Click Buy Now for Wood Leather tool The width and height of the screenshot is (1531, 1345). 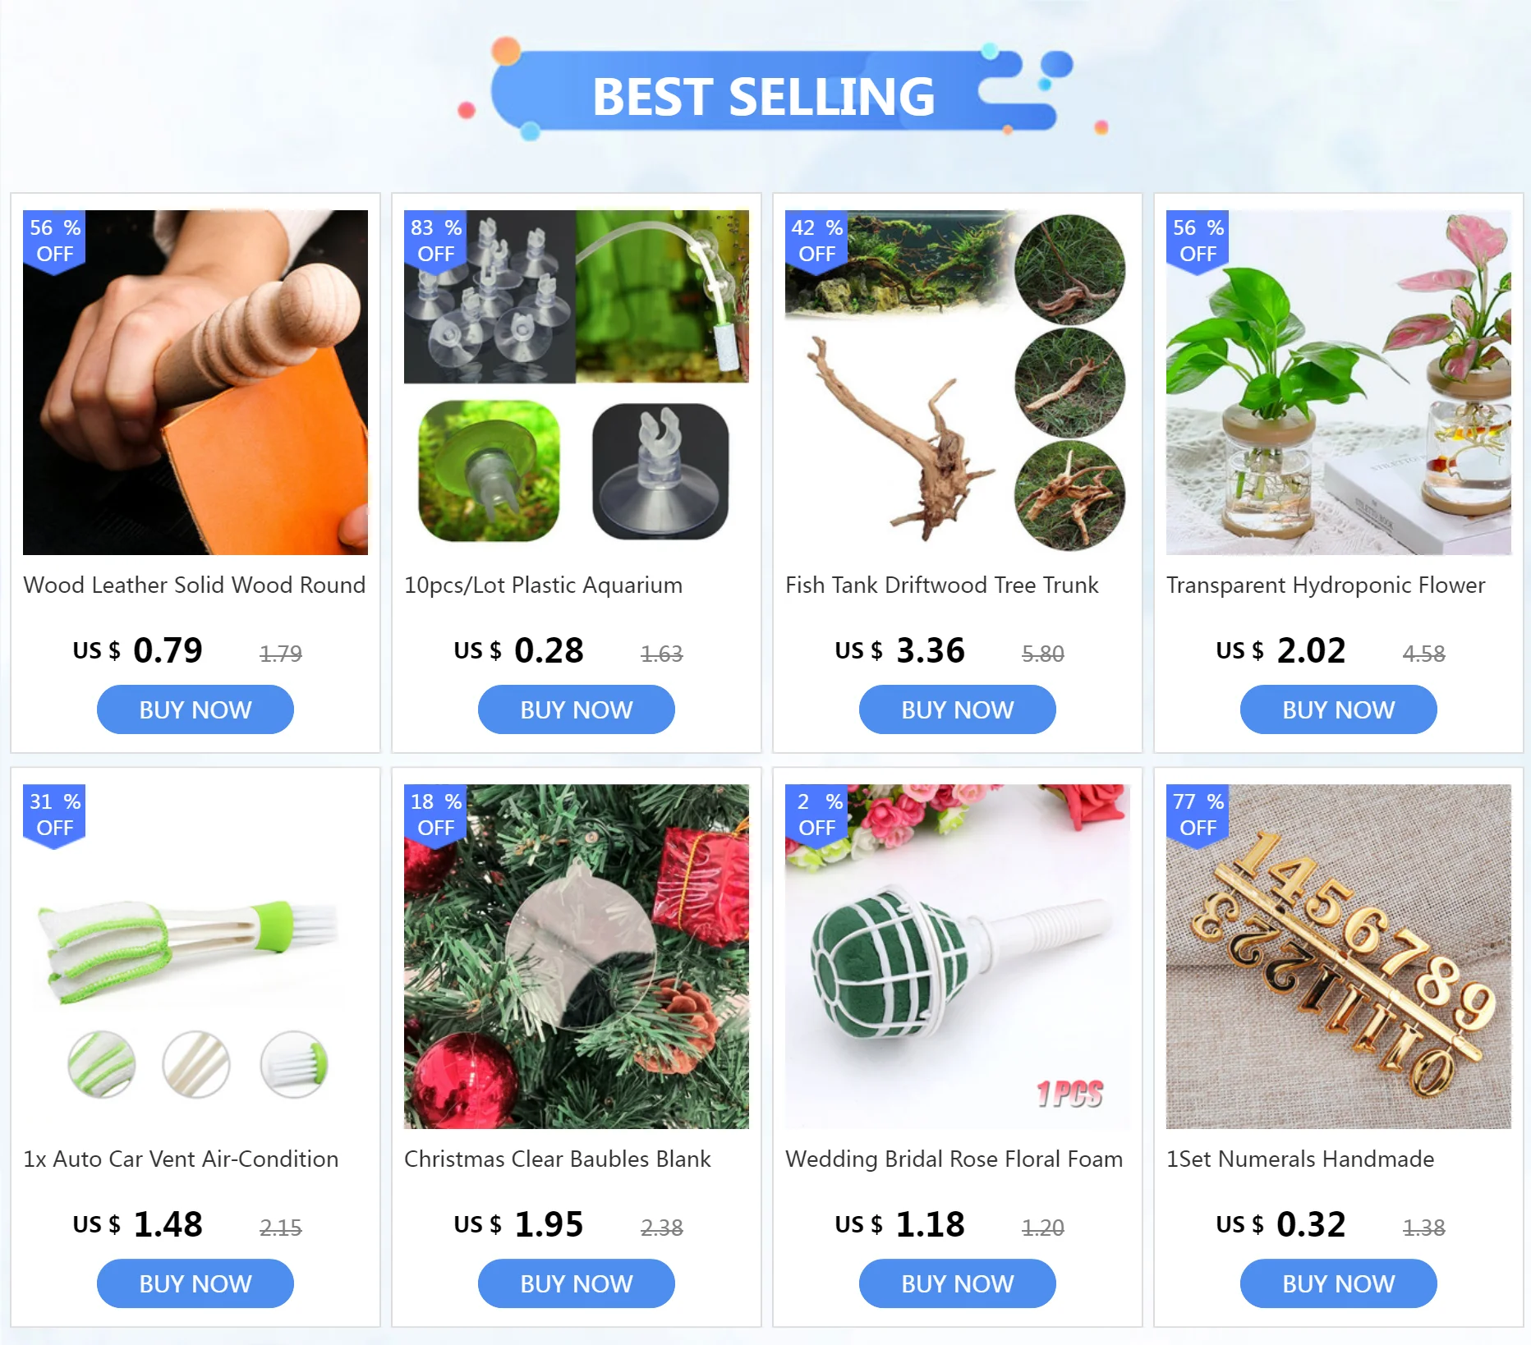tap(195, 709)
